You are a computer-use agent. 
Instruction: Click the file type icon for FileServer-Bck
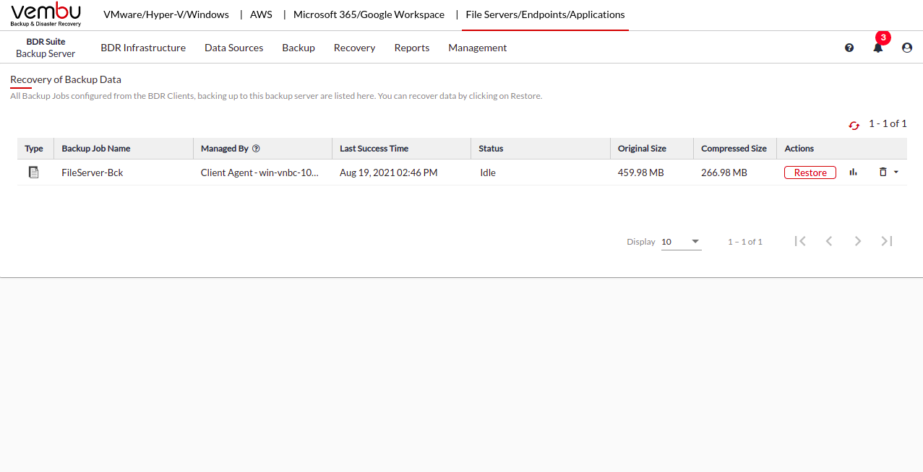(33, 172)
